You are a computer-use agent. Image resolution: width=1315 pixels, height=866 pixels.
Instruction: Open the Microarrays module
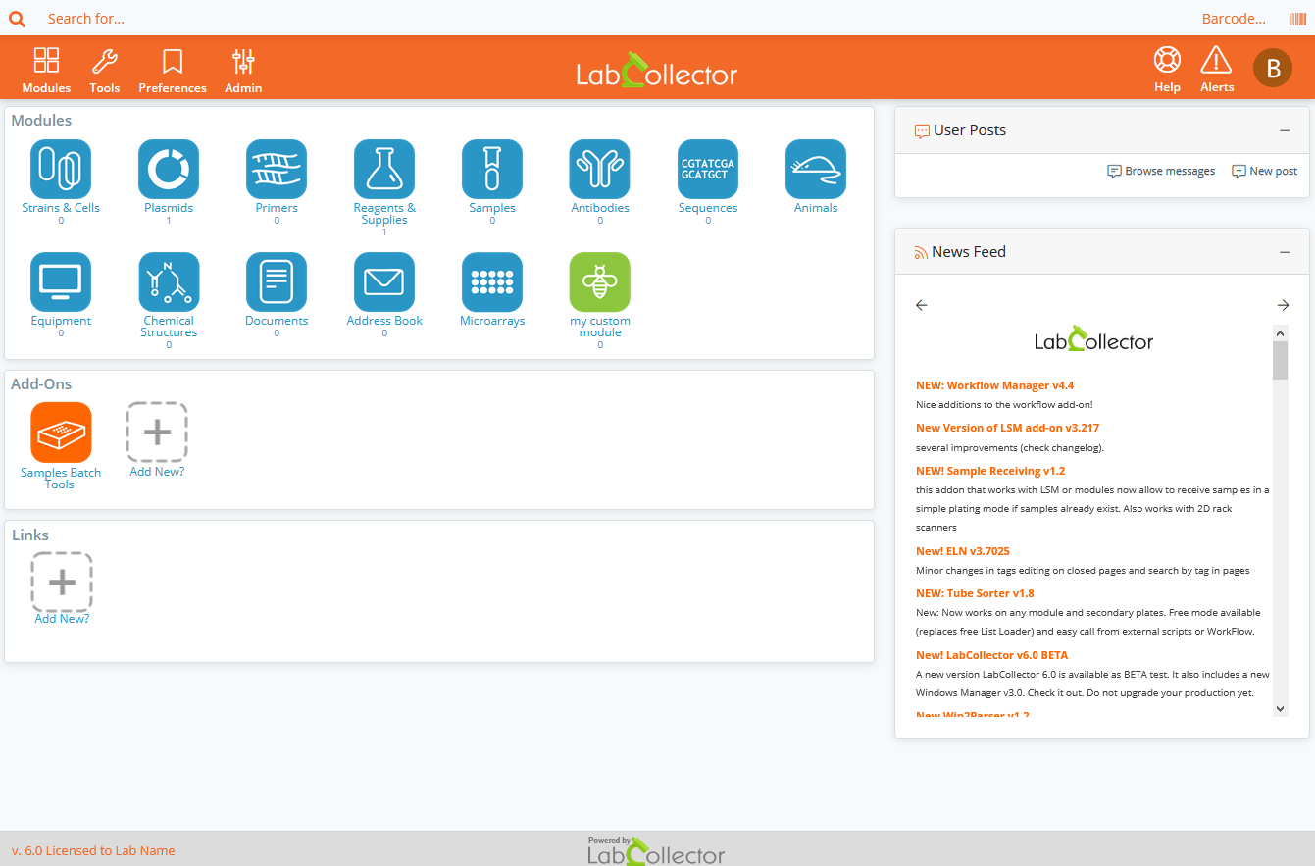[x=492, y=282]
